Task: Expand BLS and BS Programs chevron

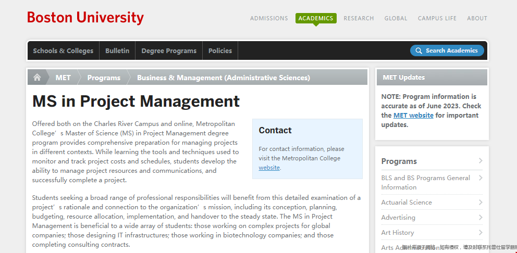Action: coord(481,178)
